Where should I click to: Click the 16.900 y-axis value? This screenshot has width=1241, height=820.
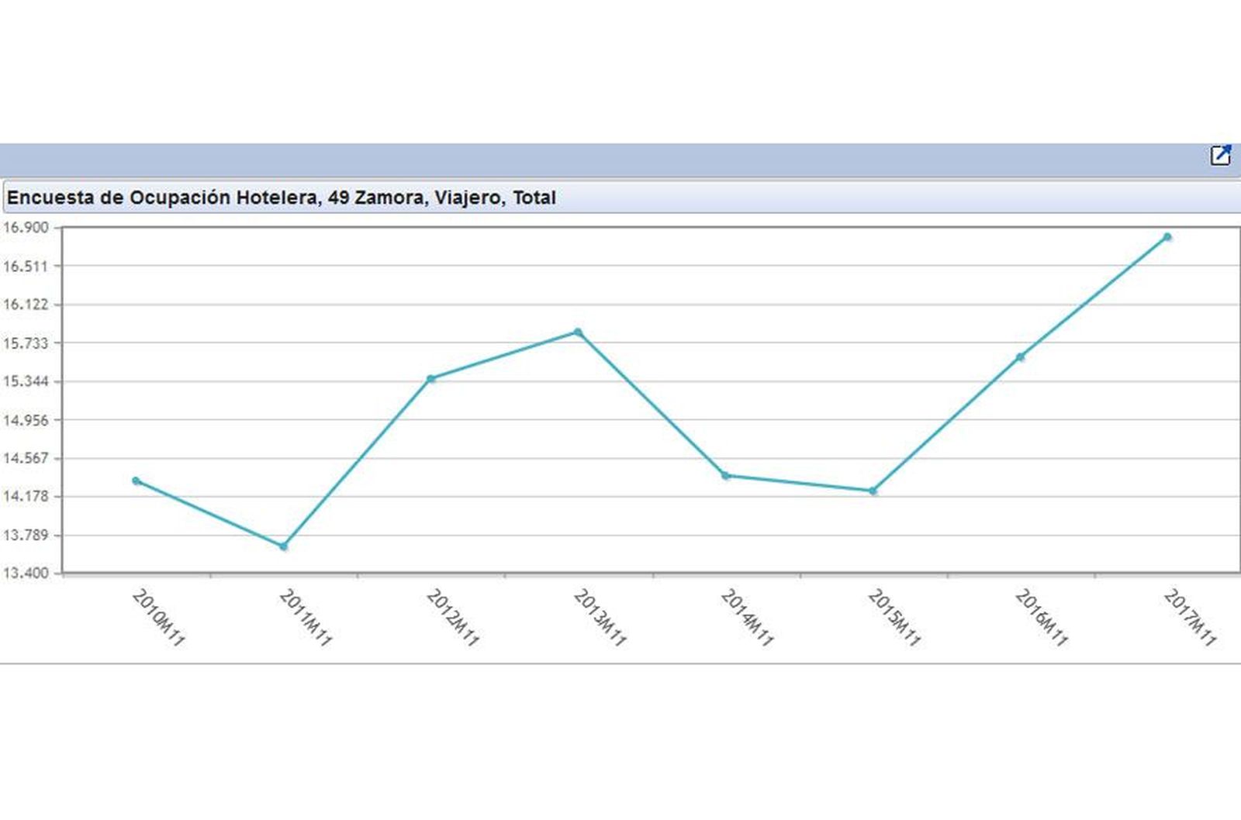click(26, 228)
